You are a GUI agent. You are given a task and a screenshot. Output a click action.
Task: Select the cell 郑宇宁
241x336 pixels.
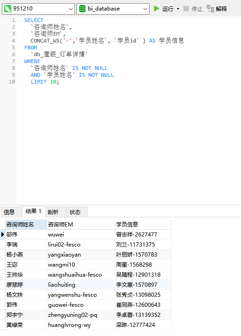coord(26,315)
